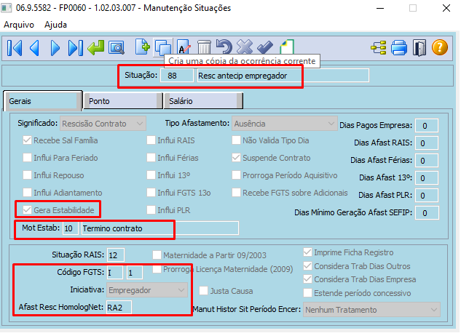Screen dimensions: 461x336
Task: Open the Iniciativa dropdown
Action: [x=146, y=290]
